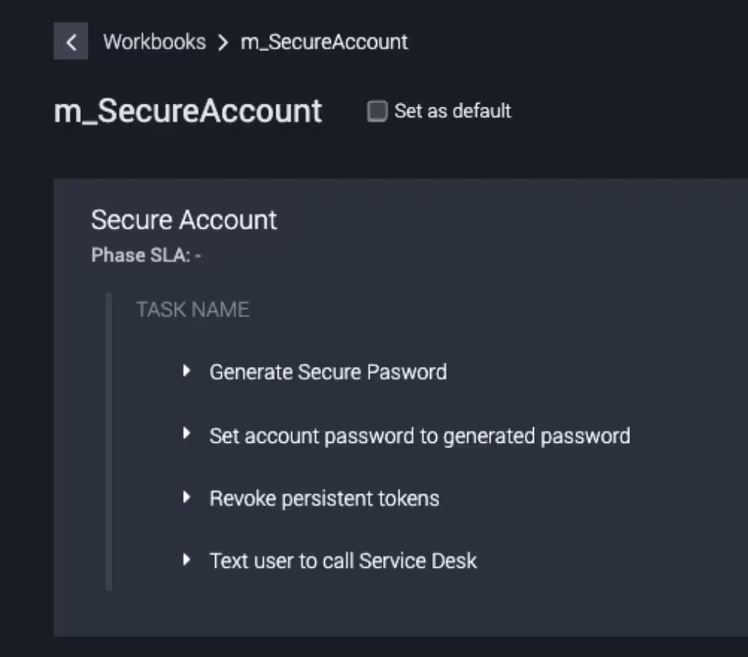Click the breadcrumb separator chevron after Workbooks
This screenshot has height=657, width=748.
[x=223, y=42]
